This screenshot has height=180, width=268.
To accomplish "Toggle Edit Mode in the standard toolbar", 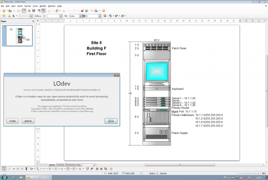I will pos(24,11).
